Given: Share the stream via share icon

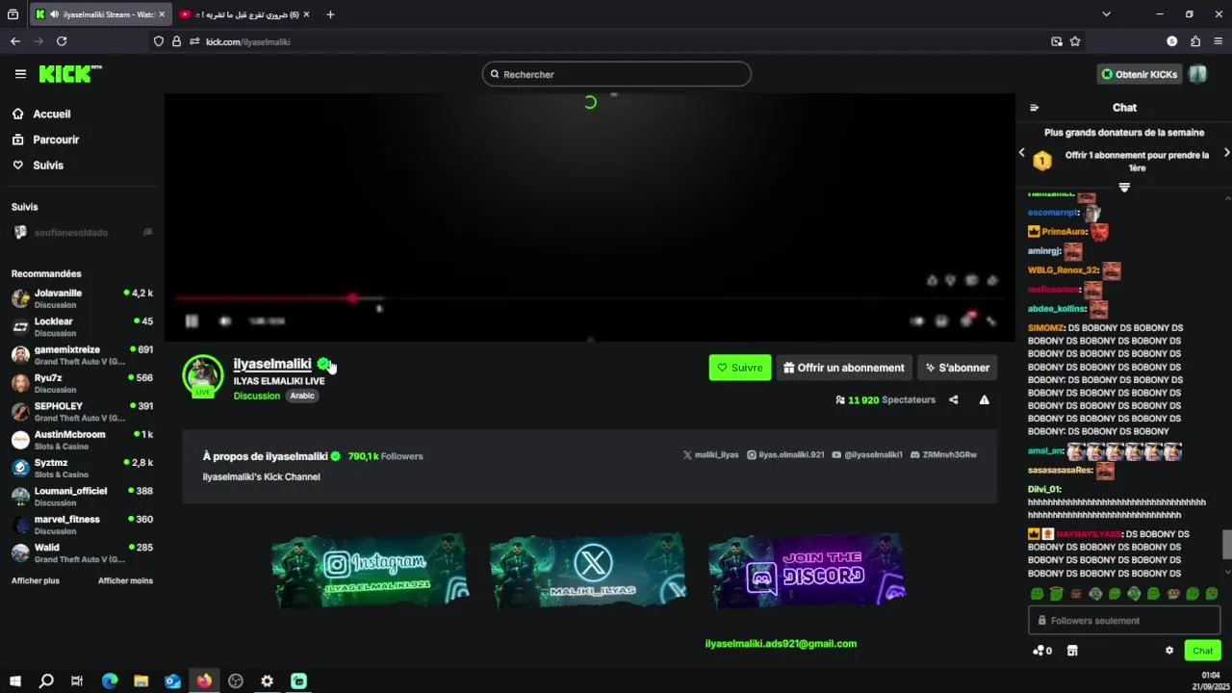Looking at the screenshot, I should click(x=954, y=399).
